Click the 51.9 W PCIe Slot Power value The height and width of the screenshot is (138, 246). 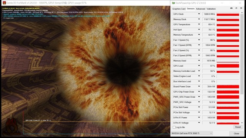(x=212, y=107)
